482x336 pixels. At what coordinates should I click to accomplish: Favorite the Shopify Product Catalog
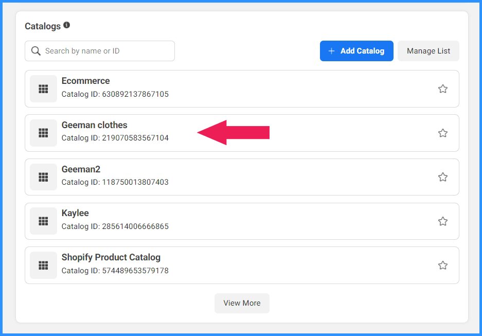pyautogui.click(x=443, y=266)
